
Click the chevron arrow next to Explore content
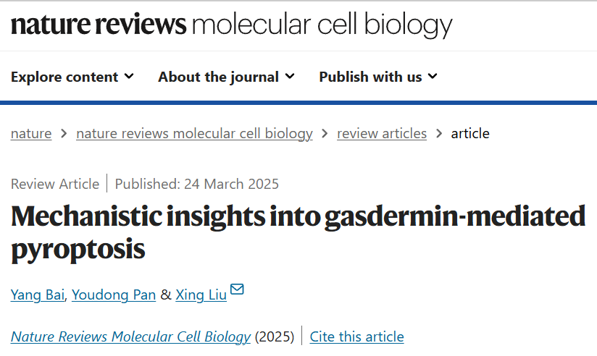tap(129, 77)
